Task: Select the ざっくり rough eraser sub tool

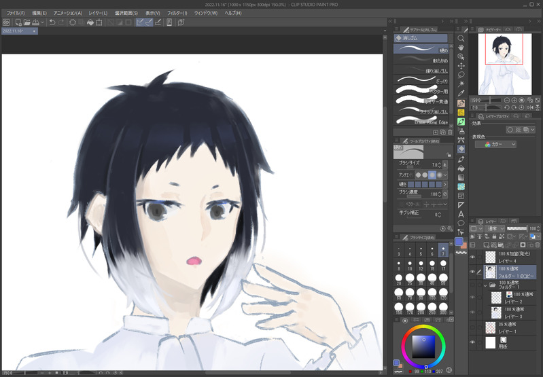Action: coord(421,81)
